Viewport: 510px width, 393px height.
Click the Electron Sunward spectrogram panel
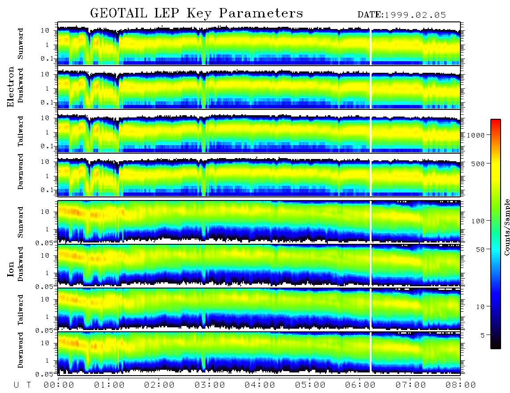tap(259, 44)
